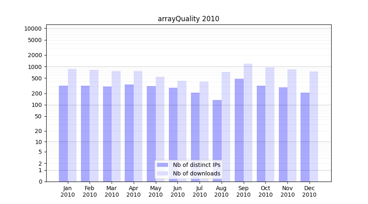Click the Oct 2010 x-axis label
This screenshot has height=204, width=368.
[x=265, y=191]
